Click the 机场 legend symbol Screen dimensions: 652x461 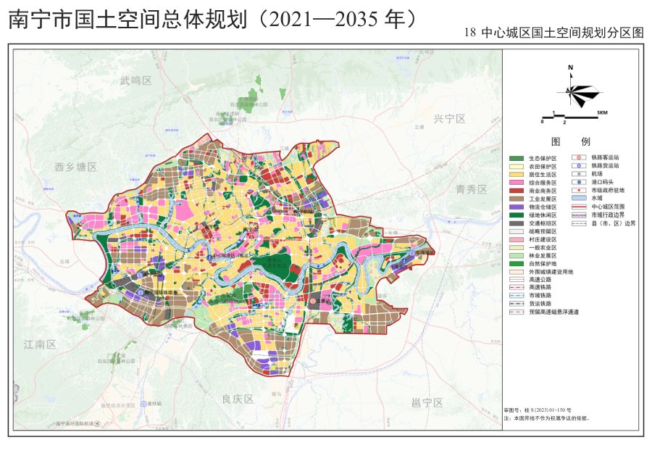click(x=579, y=174)
